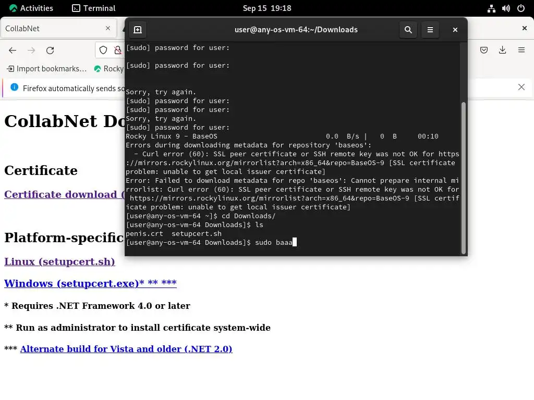Image resolution: width=534 pixels, height=400 pixels.
Task: Open the Terminal hamburger menu
Action: (x=430, y=30)
